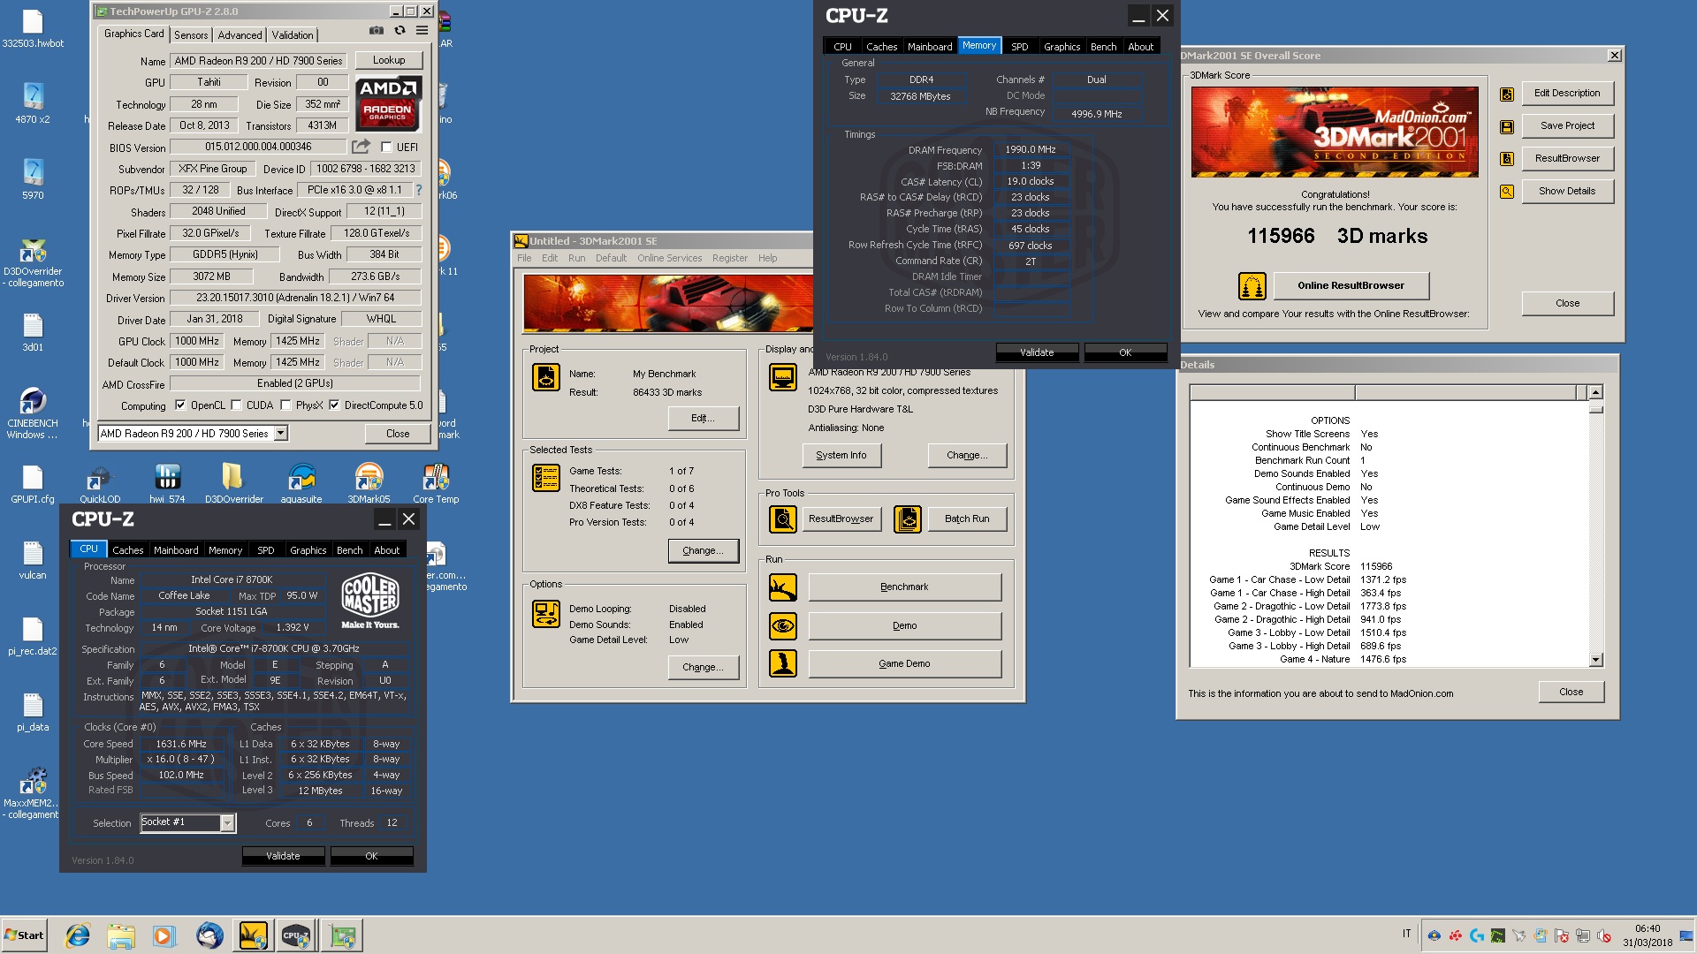This screenshot has height=954, width=1697.
Task: Click the Edit button in the Project section
Action: [703, 418]
